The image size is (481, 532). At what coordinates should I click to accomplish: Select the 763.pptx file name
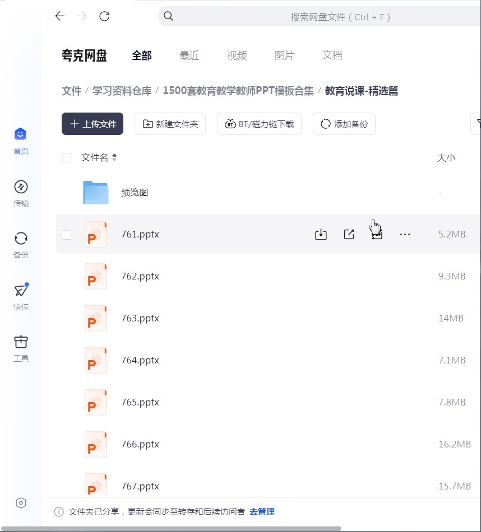point(140,319)
